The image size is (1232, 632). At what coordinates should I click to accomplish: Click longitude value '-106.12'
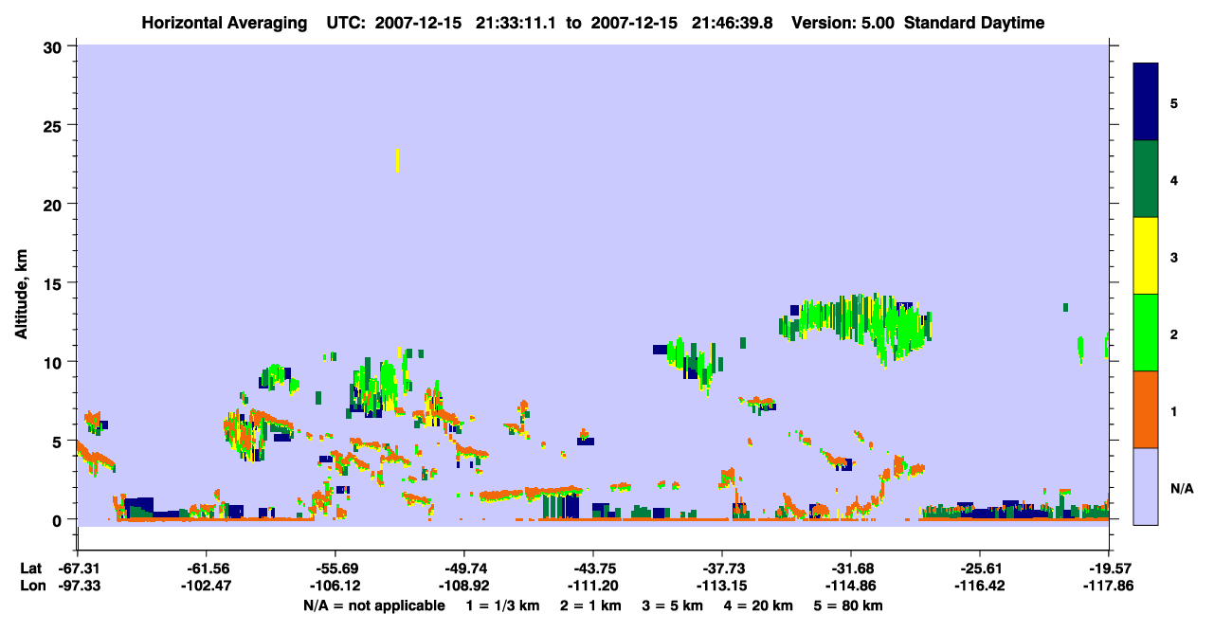point(335,586)
